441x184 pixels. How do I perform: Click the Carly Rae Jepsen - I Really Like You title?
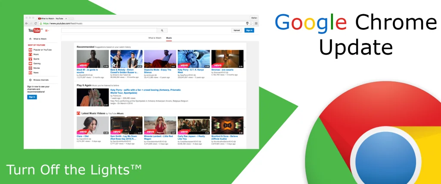click(192, 138)
